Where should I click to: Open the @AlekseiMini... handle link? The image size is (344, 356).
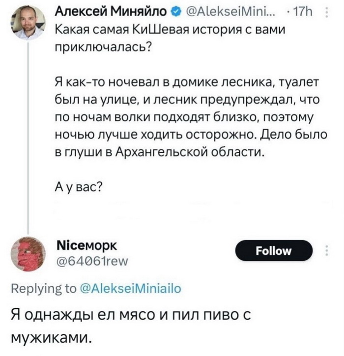pyautogui.click(x=230, y=12)
